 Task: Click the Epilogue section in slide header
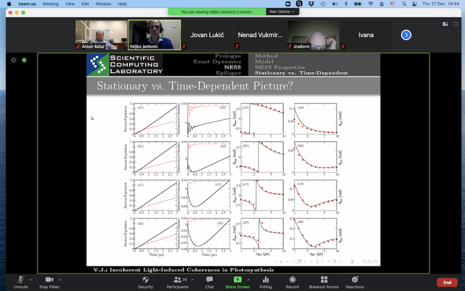pos(228,73)
